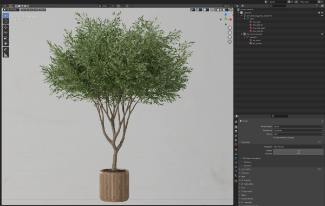This screenshot has width=325, height=206.
Task: Select the Select Box tool in the viewport toolbar
Action: pyautogui.click(x=6, y=16)
